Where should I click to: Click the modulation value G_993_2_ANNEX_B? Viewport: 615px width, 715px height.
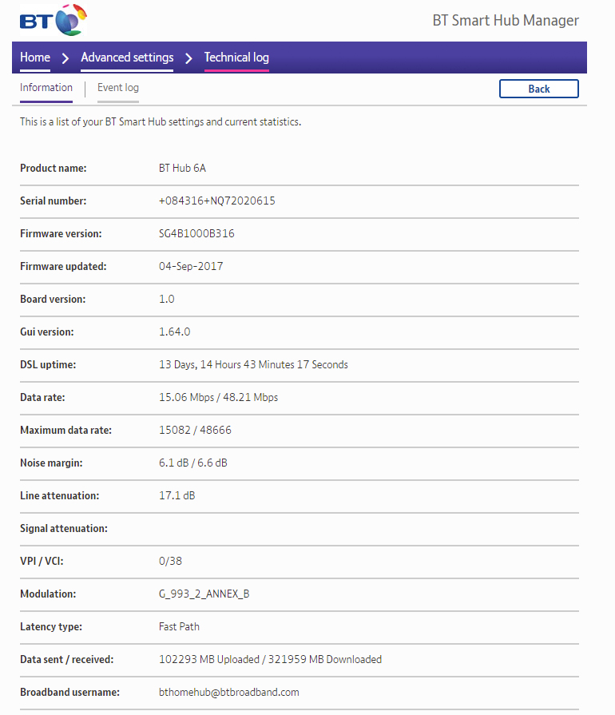tap(210, 594)
